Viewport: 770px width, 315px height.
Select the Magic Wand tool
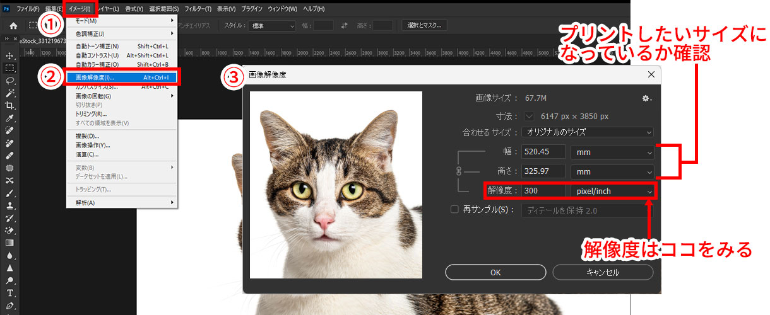tap(10, 93)
